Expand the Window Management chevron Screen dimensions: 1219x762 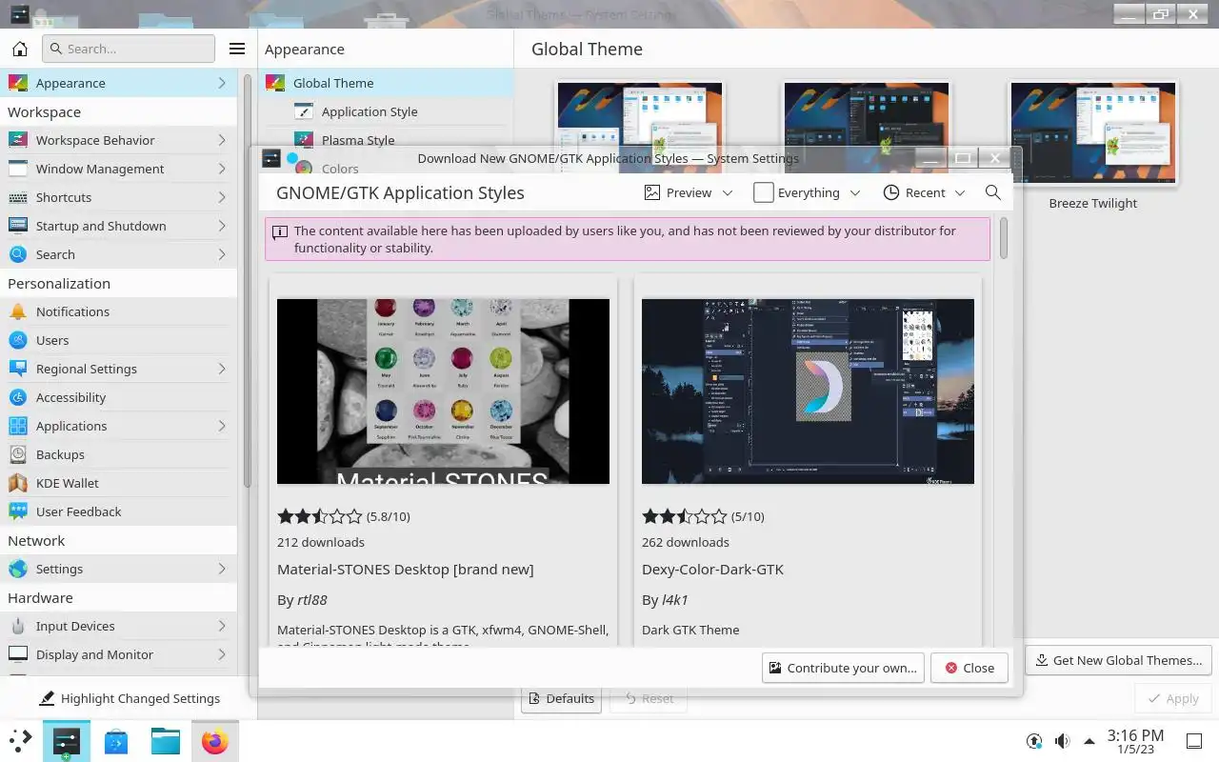(x=222, y=169)
